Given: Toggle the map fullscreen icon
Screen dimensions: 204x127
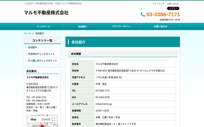Looking at the screenshot, I should pyautogui.click(x=53, y=119).
